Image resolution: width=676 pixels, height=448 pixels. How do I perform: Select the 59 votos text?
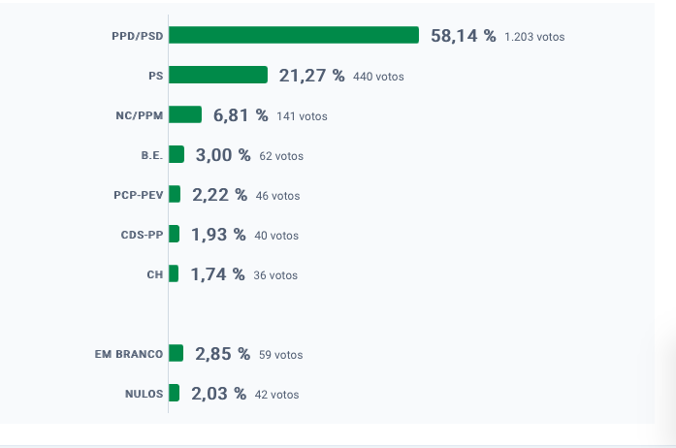(280, 355)
